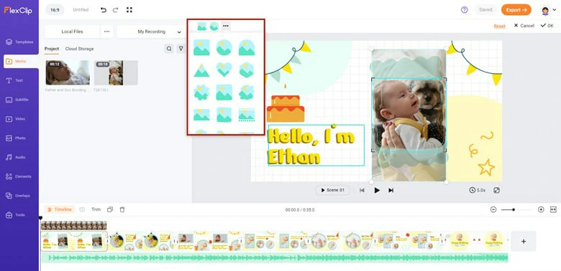Screen dimensions: 561x271
Task: Open the account avatar dropdown
Action: [549, 10]
